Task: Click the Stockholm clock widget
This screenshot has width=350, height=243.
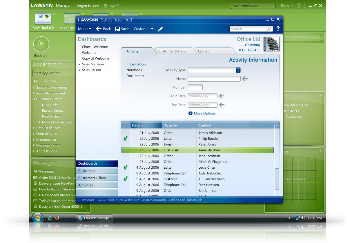Action: coord(41,44)
